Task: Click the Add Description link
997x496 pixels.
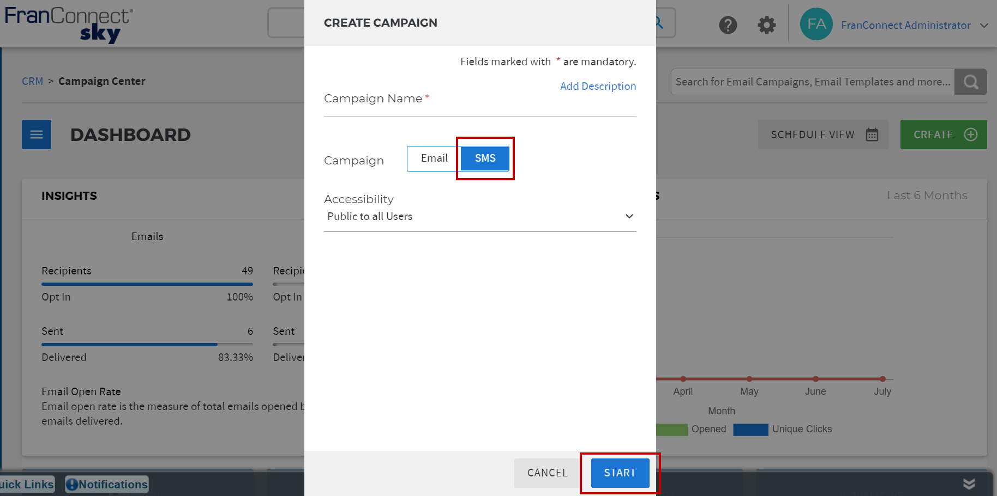Action: pyautogui.click(x=598, y=87)
